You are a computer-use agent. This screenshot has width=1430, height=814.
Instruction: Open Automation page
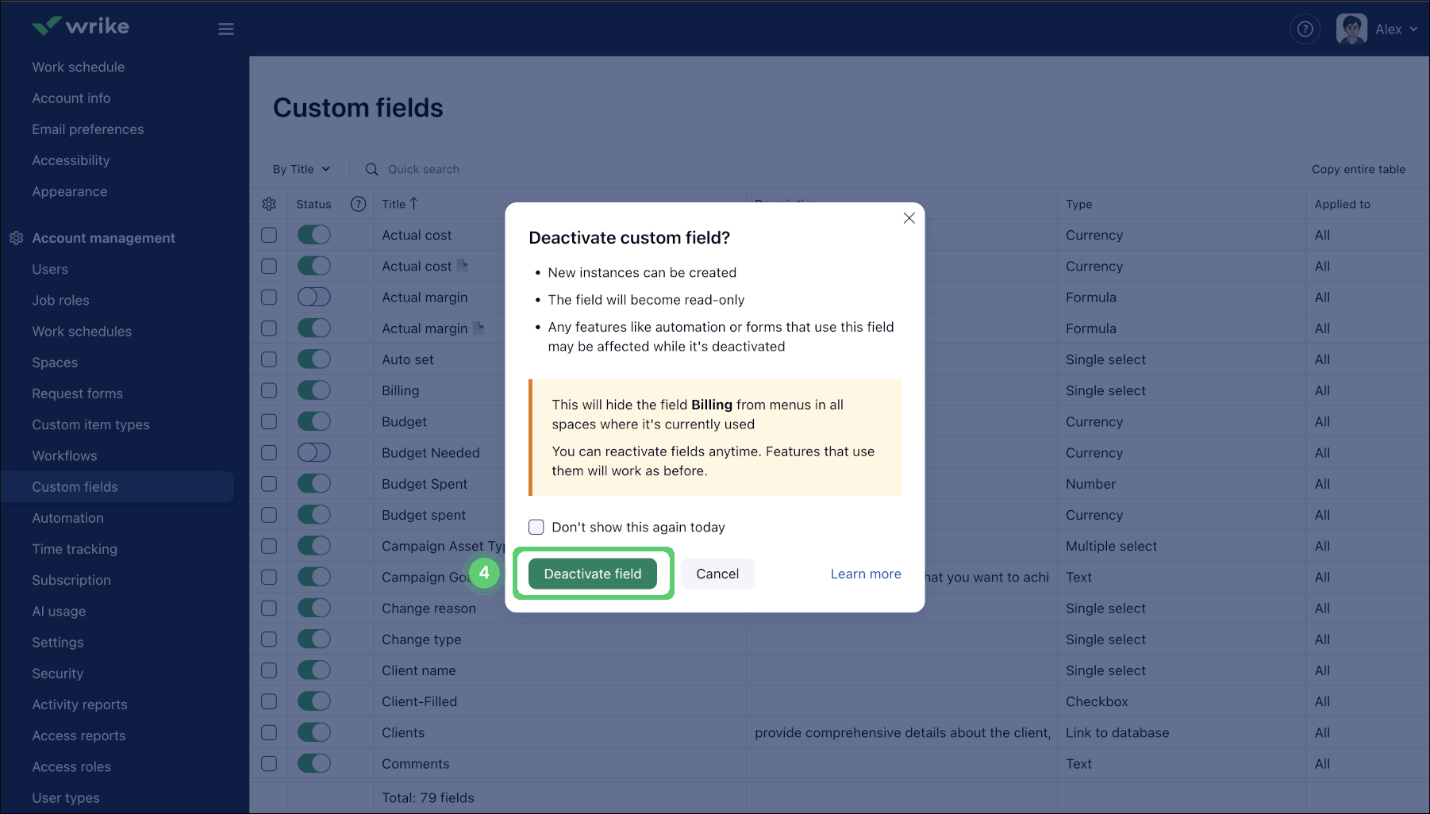tap(67, 518)
